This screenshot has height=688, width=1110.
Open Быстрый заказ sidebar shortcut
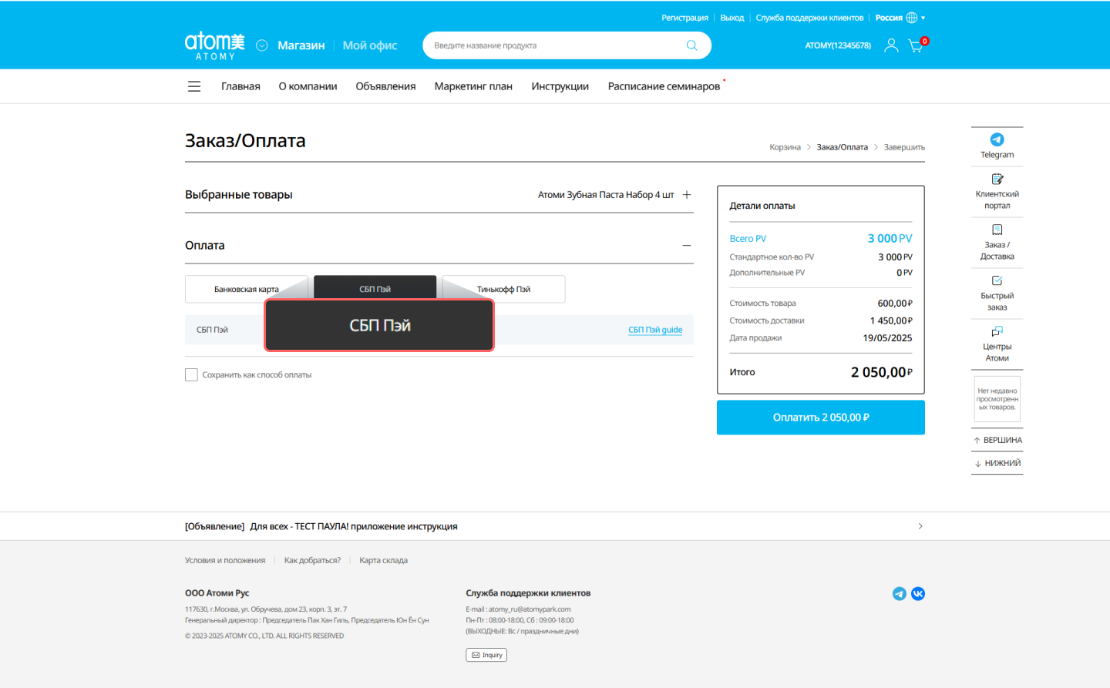click(997, 294)
